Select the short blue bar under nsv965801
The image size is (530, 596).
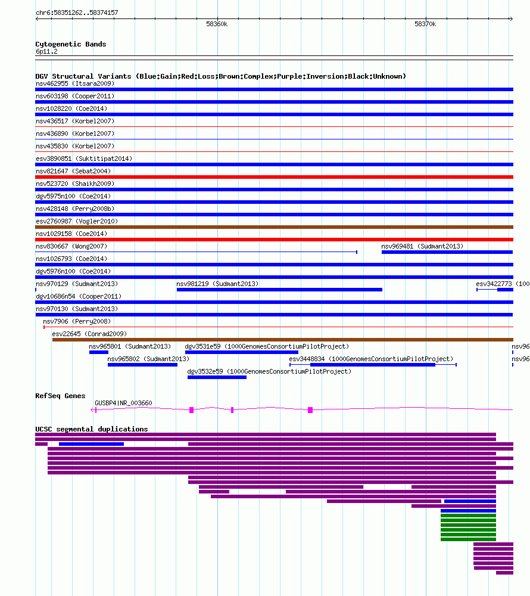(x=99, y=353)
